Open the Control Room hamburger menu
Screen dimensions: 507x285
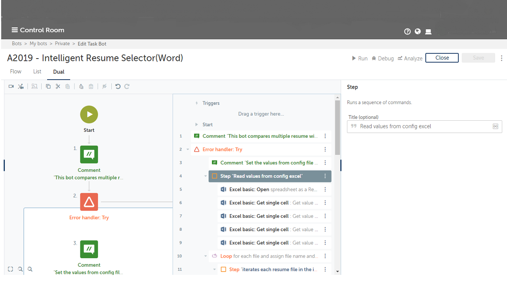[15, 30]
